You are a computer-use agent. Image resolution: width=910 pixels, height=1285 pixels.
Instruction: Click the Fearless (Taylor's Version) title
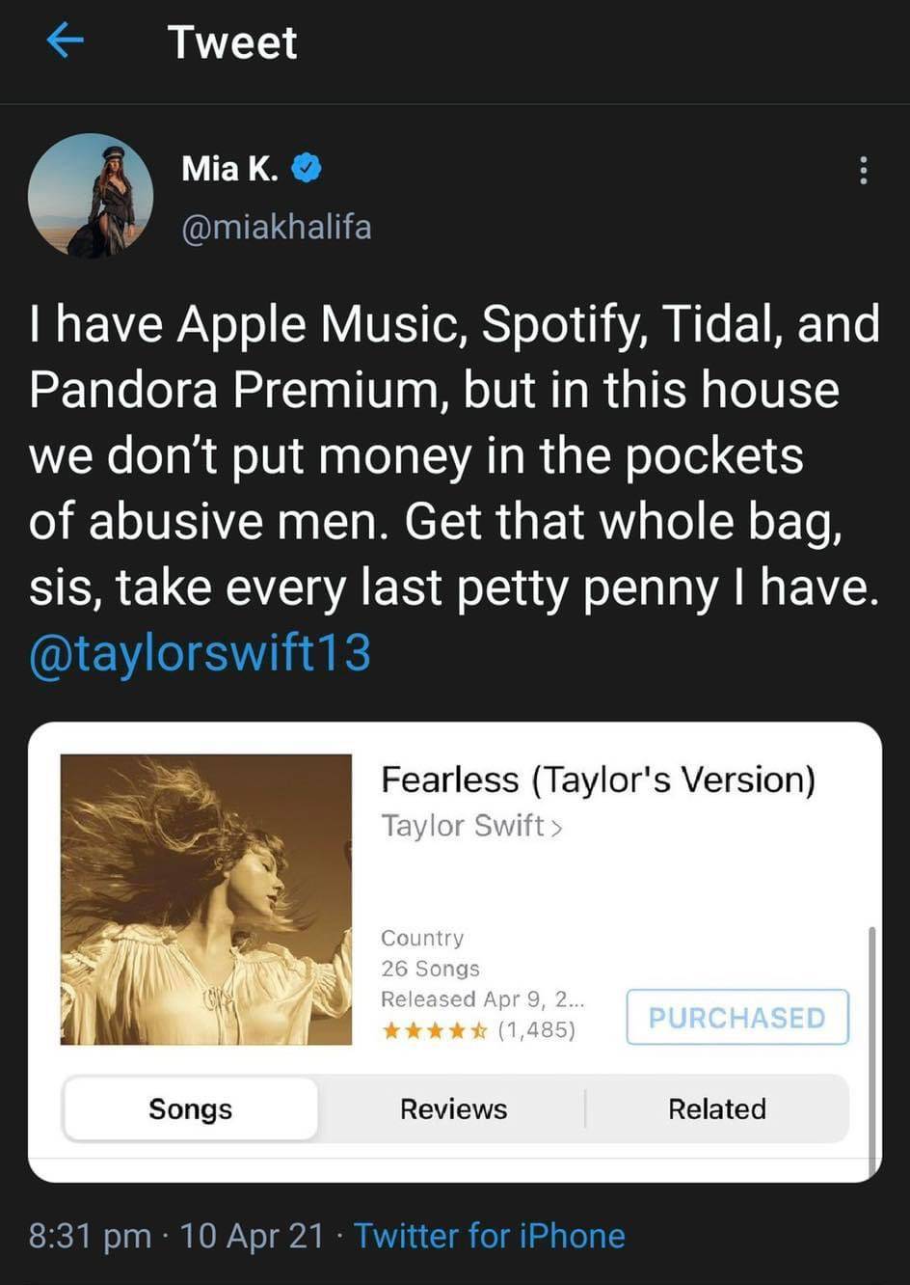tap(598, 779)
